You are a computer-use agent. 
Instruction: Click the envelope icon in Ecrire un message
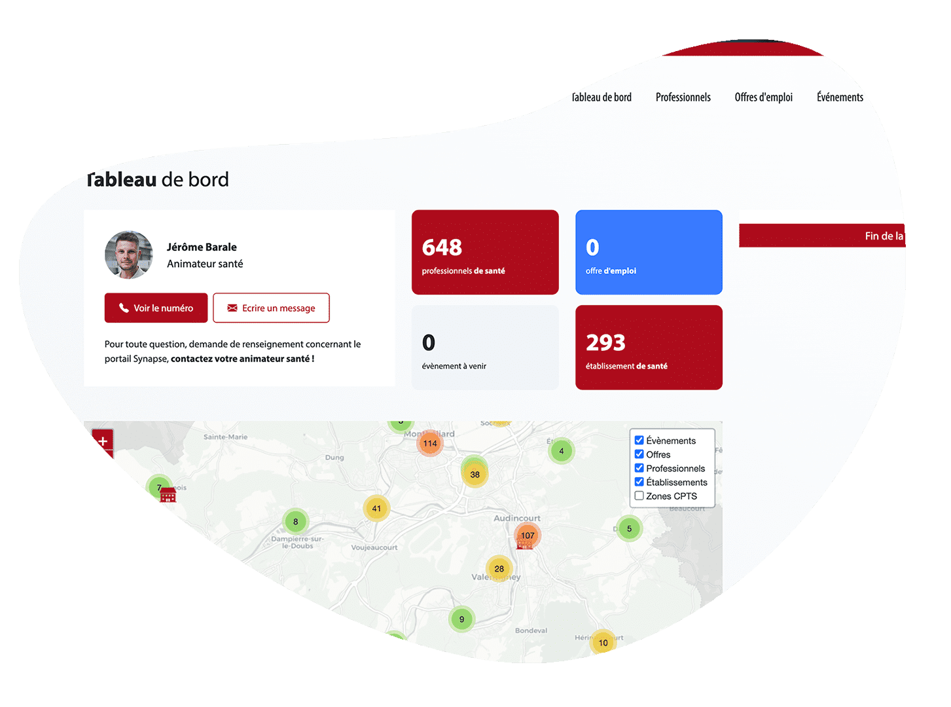pyautogui.click(x=232, y=308)
